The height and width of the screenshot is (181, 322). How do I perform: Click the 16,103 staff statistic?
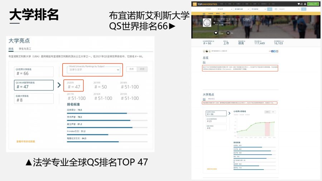pyautogui.click(x=278, y=43)
